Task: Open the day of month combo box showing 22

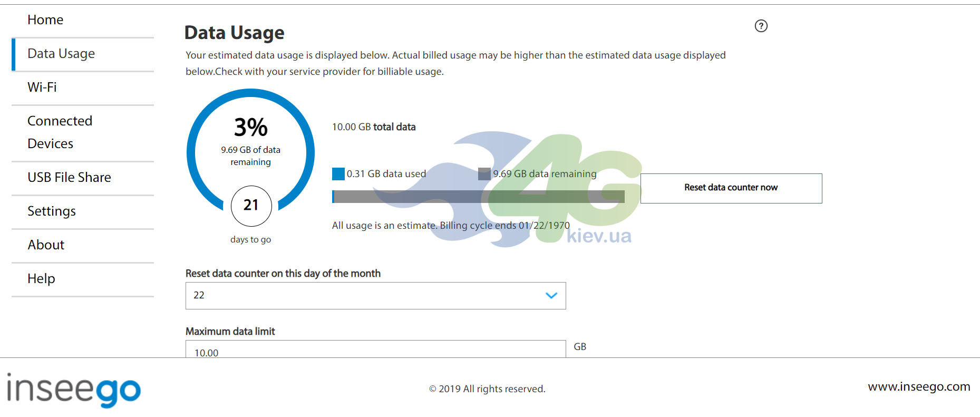Action: pos(375,296)
